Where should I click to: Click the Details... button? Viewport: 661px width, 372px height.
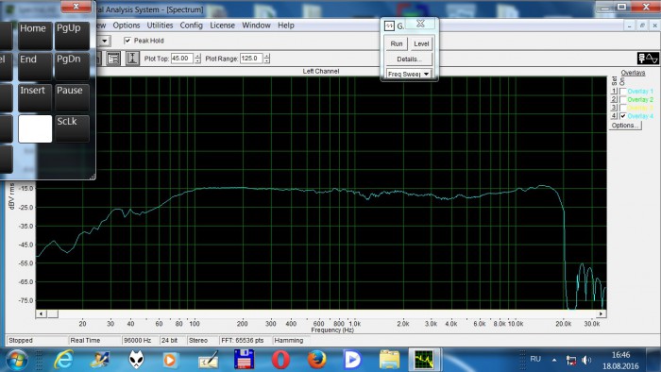[409, 59]
